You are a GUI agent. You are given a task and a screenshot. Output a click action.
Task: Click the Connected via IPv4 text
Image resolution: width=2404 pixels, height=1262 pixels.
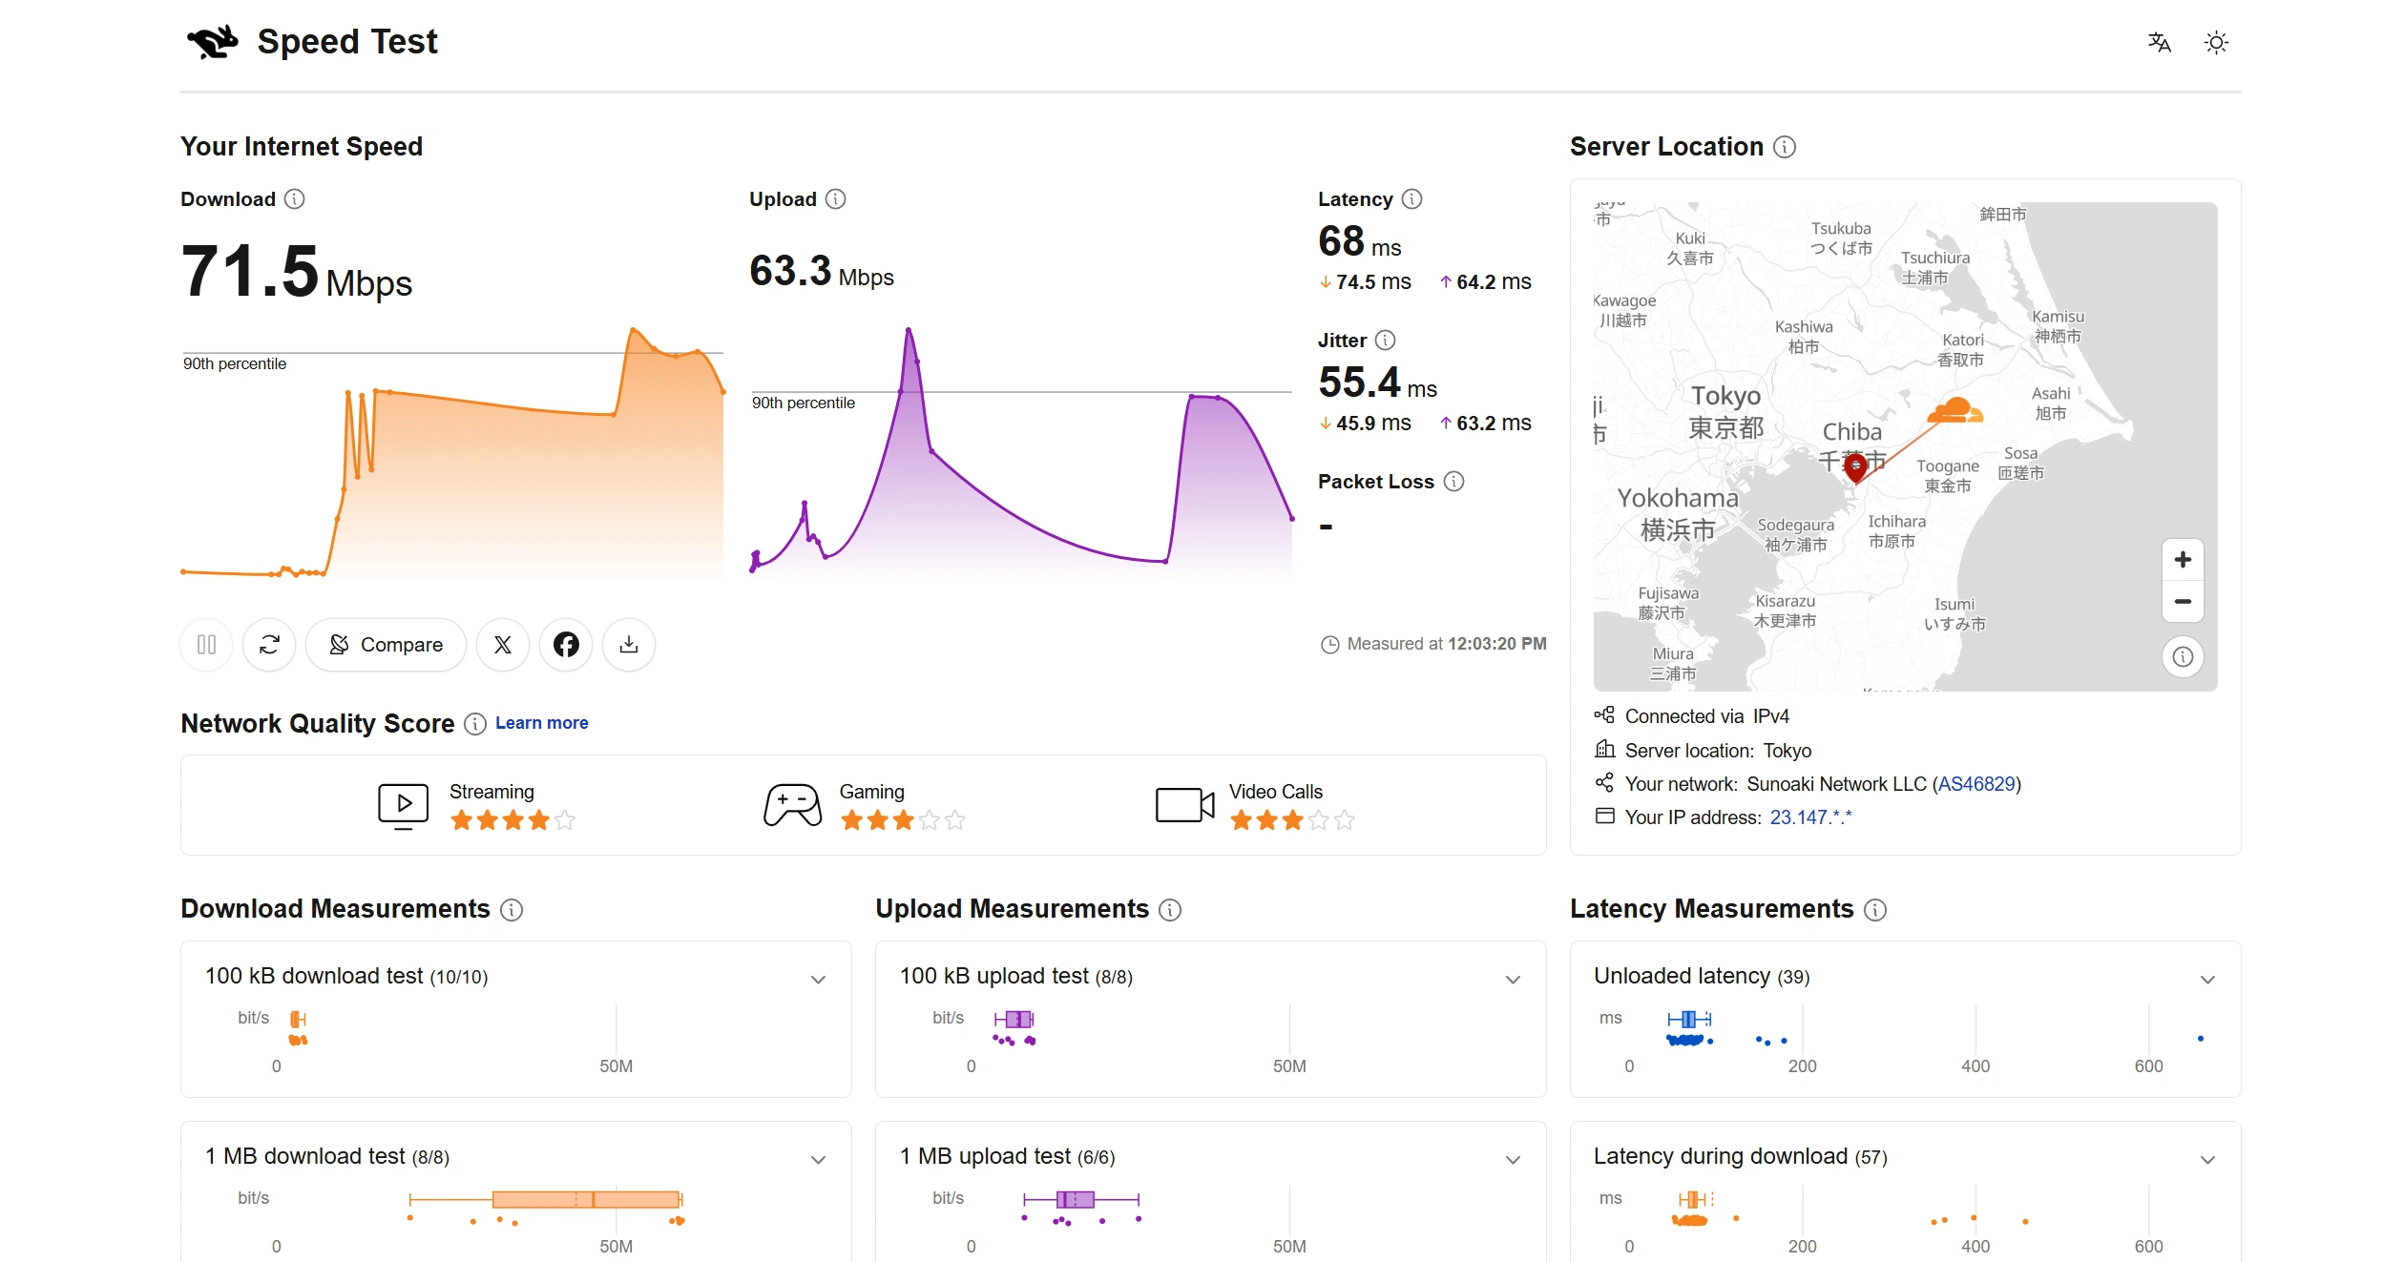click(1706, 716)
